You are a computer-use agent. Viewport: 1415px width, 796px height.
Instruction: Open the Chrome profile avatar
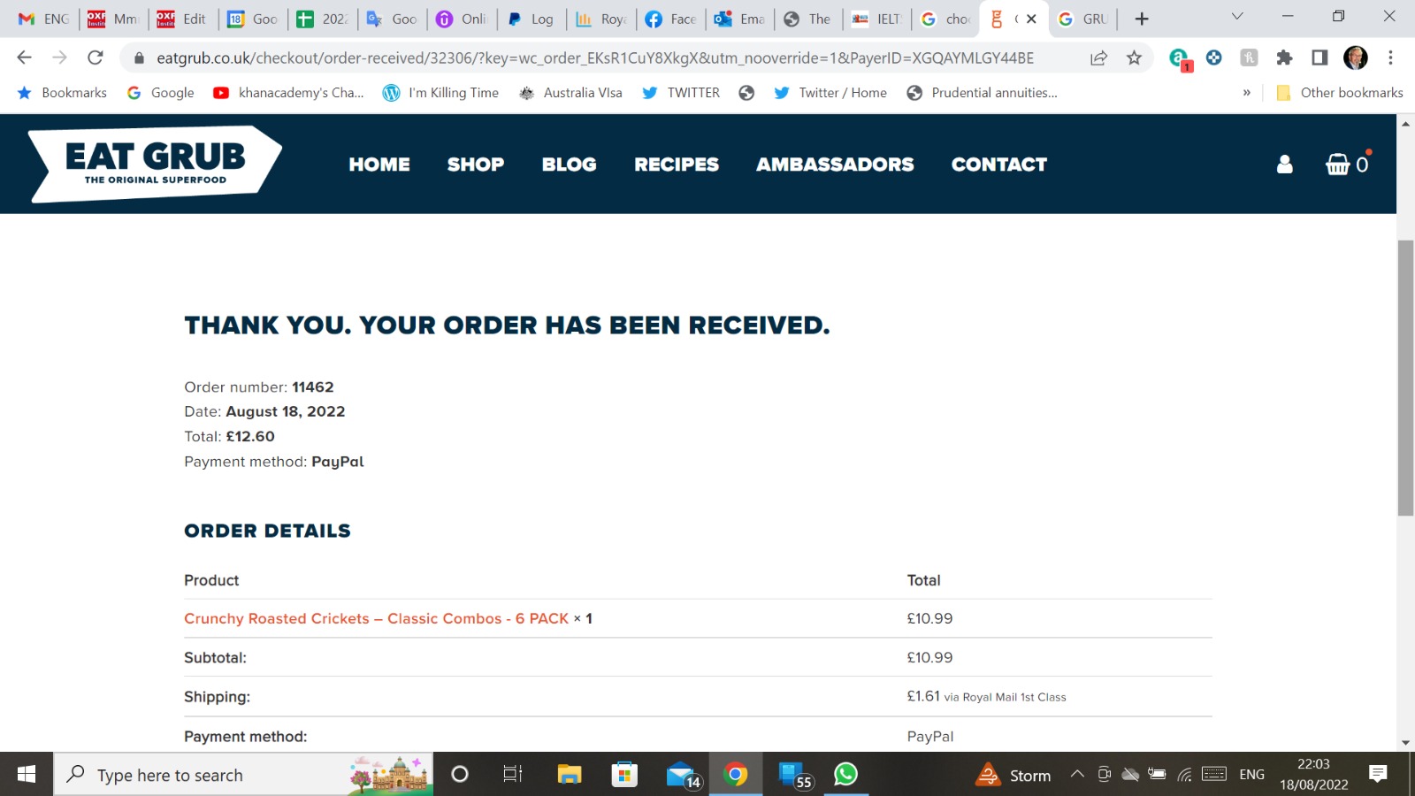point(1355,58)
